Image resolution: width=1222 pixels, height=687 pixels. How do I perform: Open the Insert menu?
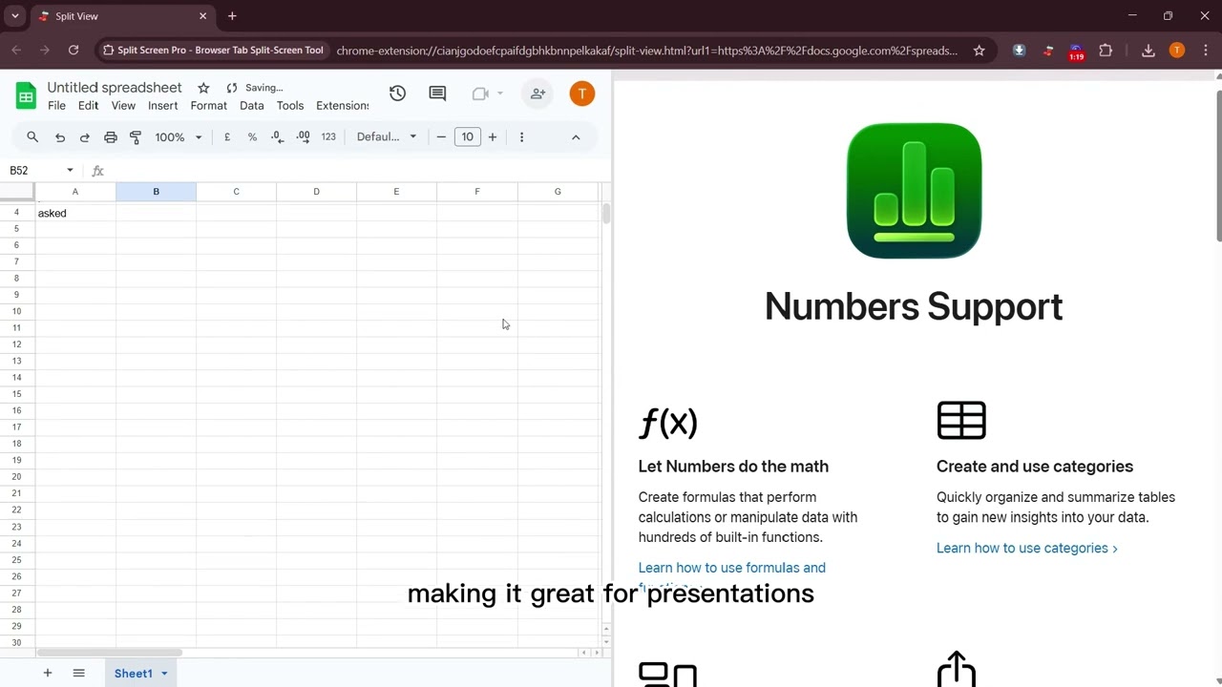click(x=162, y=106)
